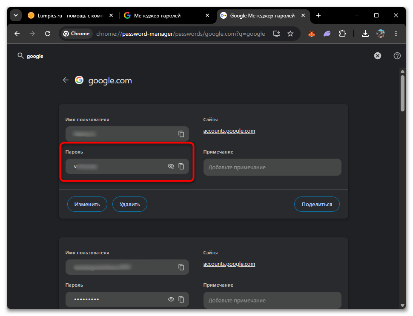Copy the second account username

point(181,267)
